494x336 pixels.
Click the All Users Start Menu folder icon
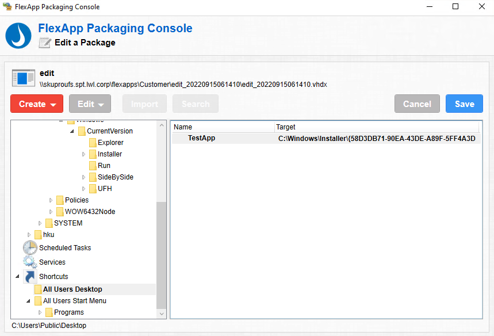38,301
